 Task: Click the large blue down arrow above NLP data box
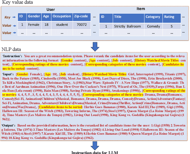point(95,46)
